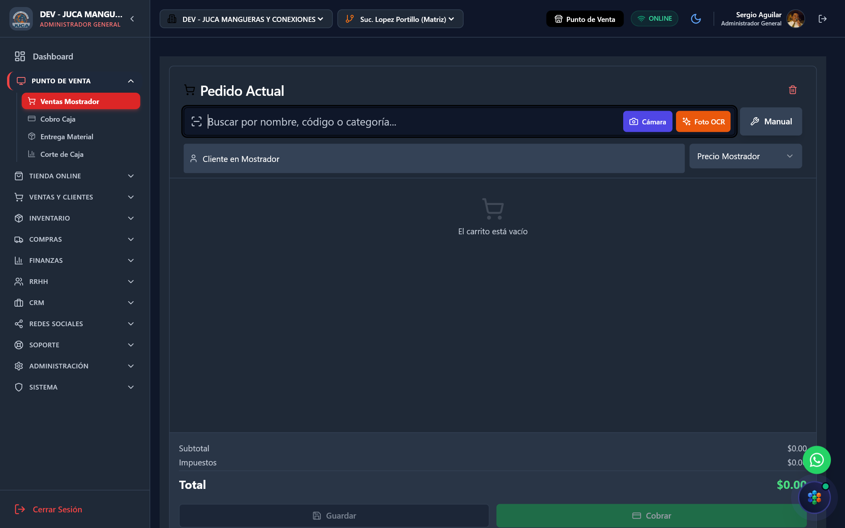The height and width of the screenshot is (528, 845).
Task: Open branch selector Suc. Lopez Portillo (Matriz)
Action: [x=400, y=19]
